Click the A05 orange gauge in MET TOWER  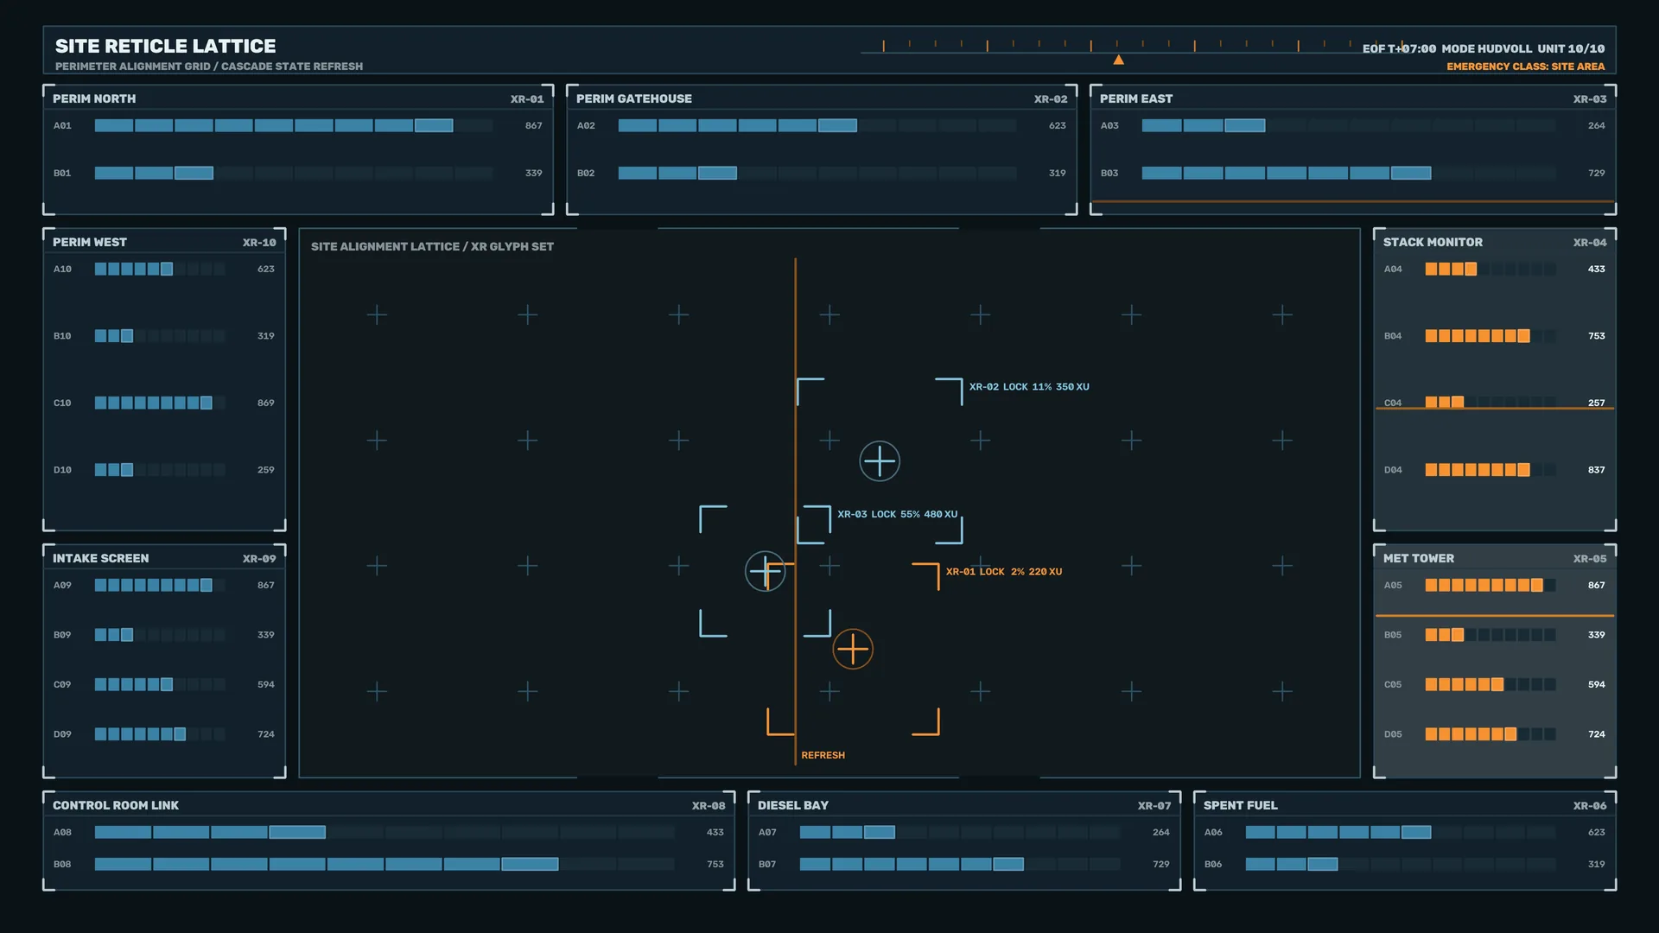coord(1491,585)
